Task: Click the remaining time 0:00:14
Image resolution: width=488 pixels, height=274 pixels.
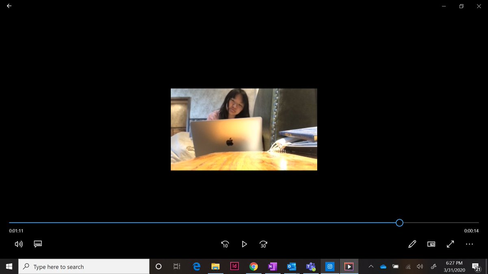Action: 471,231
